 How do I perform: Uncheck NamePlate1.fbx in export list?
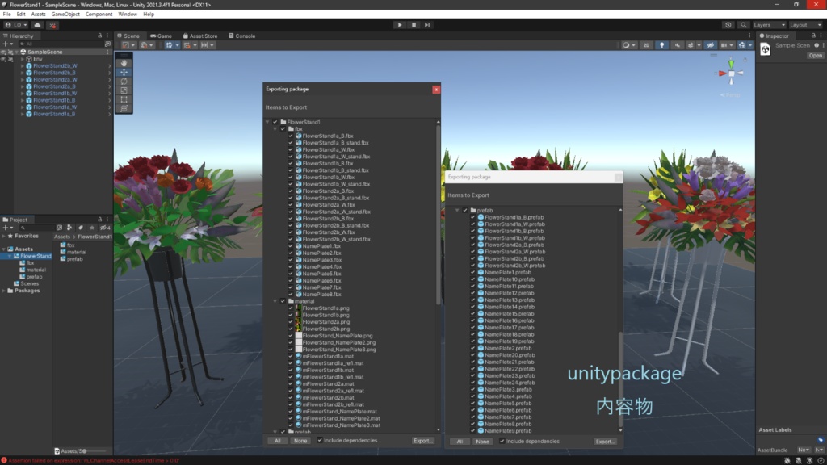click(291, 246)
